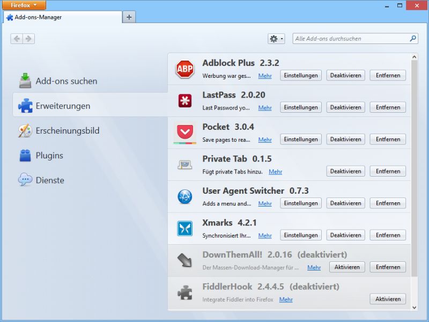
Task: Click Aktivieren for FiddlerHook
Action: (x=388, y=299)
